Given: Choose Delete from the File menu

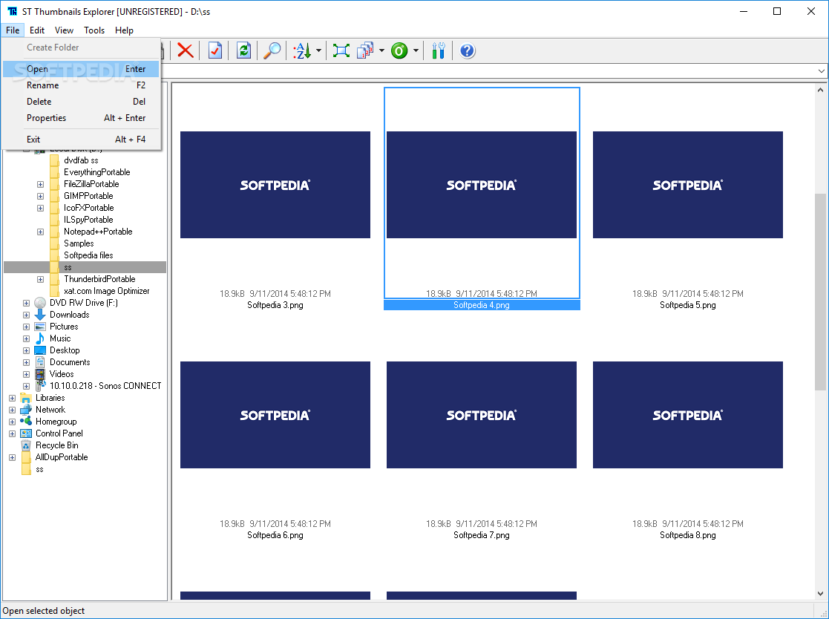Looking at the screenshot, I should click(x=81, y=102).
